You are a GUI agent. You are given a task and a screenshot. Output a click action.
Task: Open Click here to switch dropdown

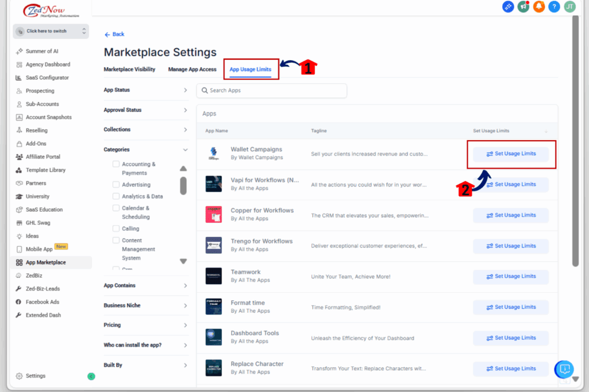click(x=51, y=31)
